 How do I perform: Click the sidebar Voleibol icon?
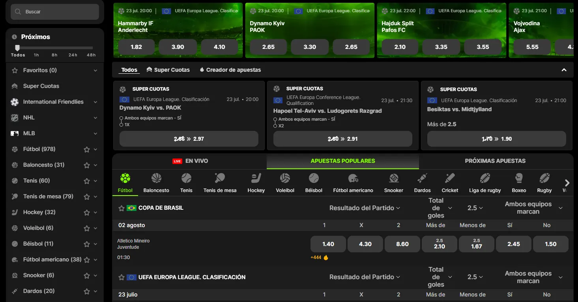(15, 228)
